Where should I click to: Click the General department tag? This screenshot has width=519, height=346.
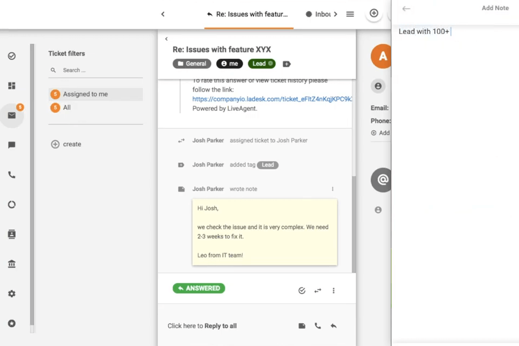coord(192,64)
